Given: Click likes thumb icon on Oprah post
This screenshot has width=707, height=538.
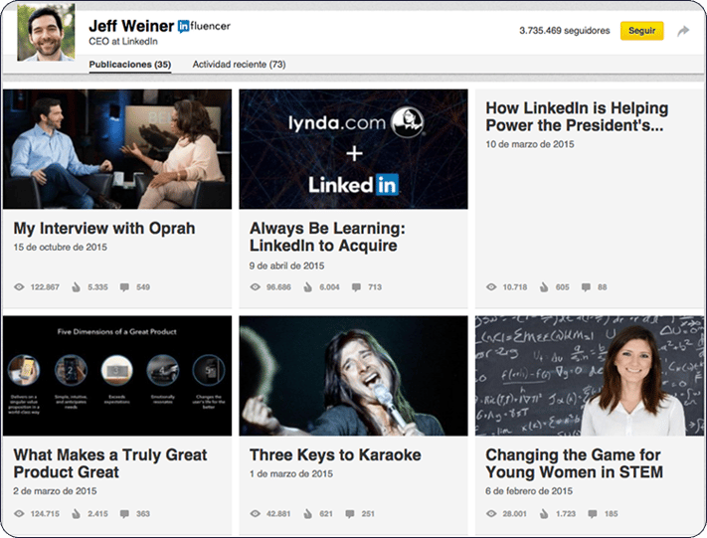Looking at the screenshot, I should pos(77,287).
